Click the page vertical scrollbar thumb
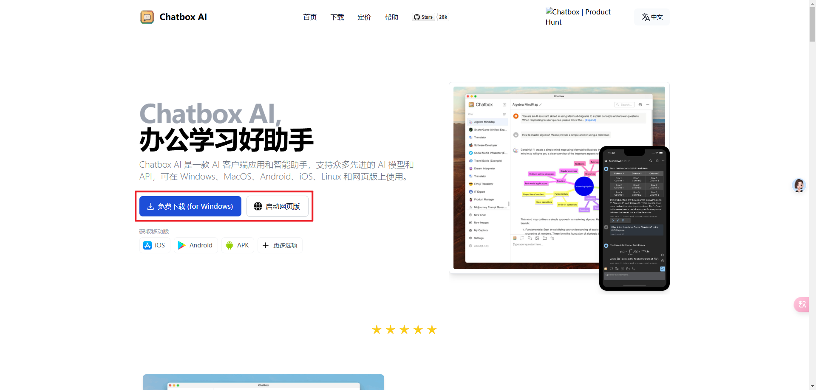 coord(812,25)
